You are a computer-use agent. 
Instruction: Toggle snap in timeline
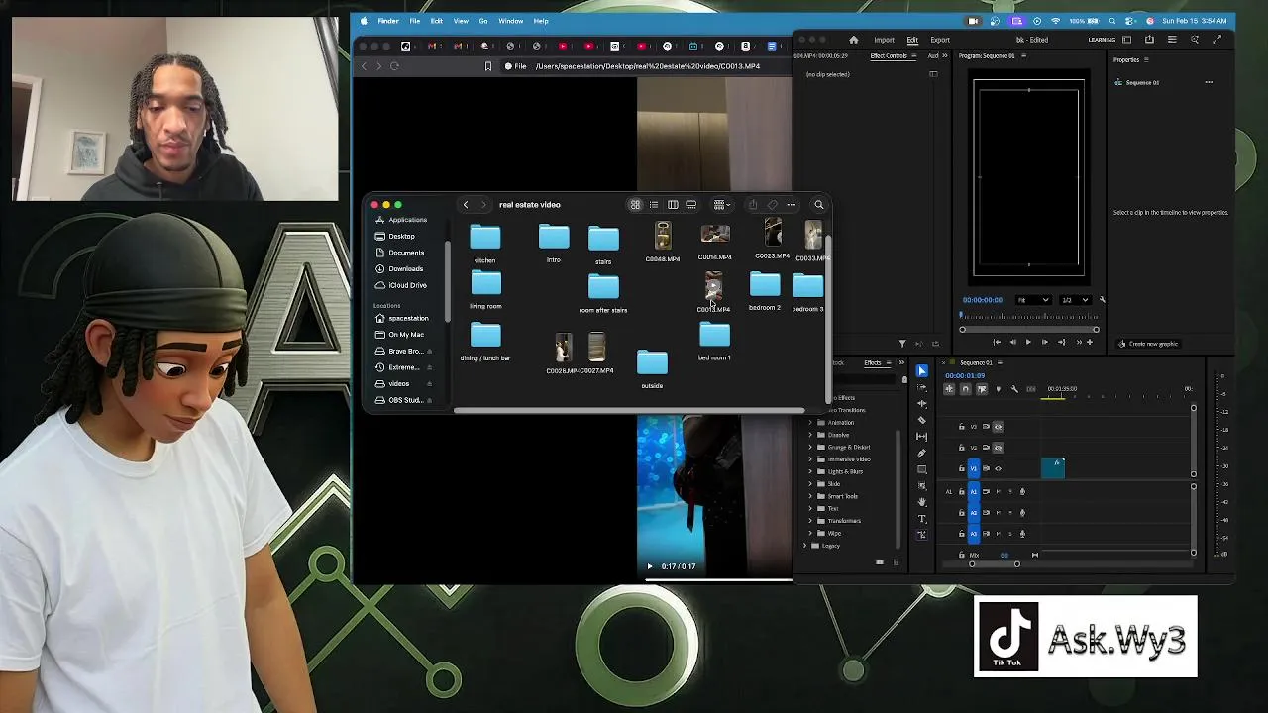pos(965,388)
